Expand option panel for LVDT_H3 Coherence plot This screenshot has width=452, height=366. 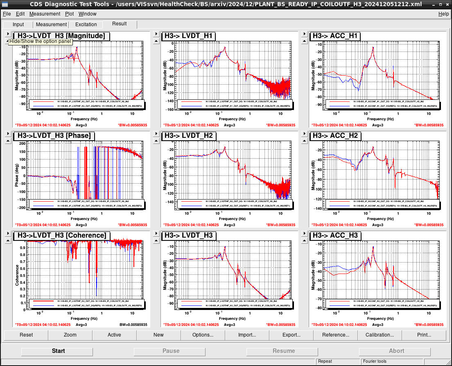[8, 233]
